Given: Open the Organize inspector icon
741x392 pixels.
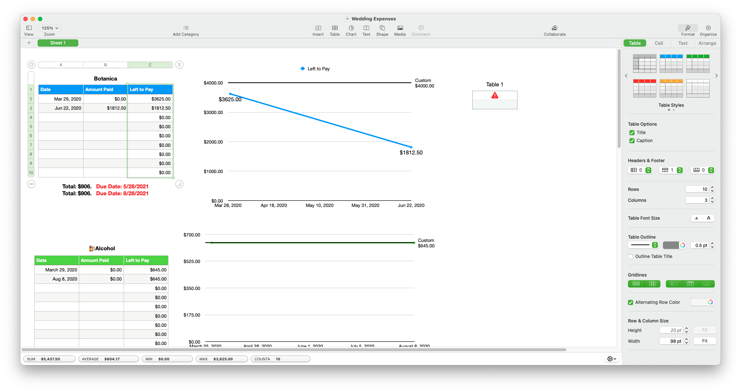Looking at the screenshot, I should click(708, 28).
